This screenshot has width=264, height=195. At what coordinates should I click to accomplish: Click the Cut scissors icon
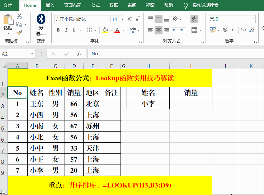coord(19,16)
